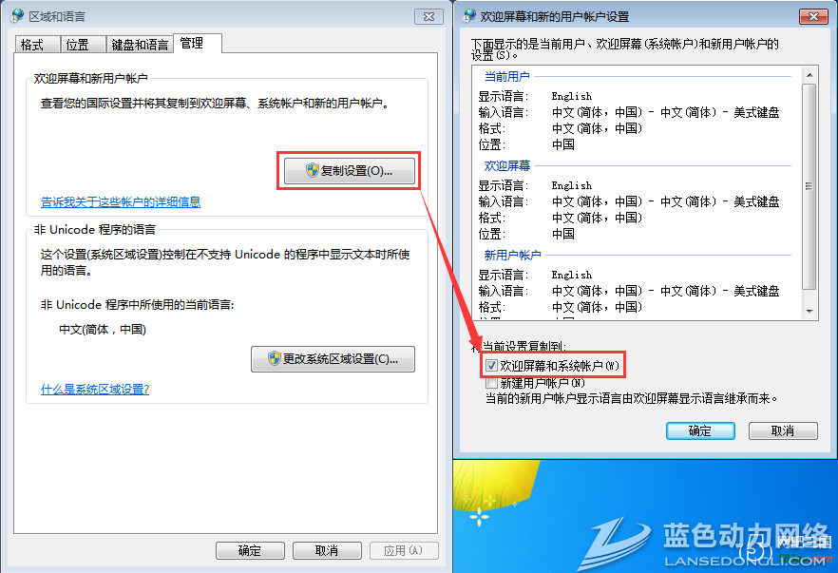Select the 键盘和语言 tab

coord(140,45)
